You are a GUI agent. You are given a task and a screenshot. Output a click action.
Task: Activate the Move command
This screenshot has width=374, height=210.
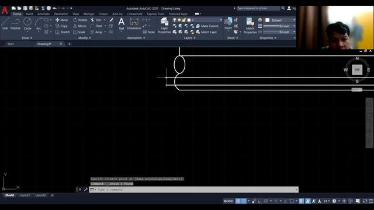click(61, 20)
